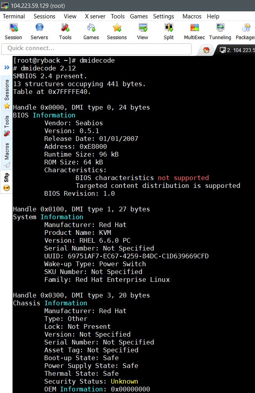Click the UUID value line
Viewport: 255px width, 393px height.
(x=127, y=256)
